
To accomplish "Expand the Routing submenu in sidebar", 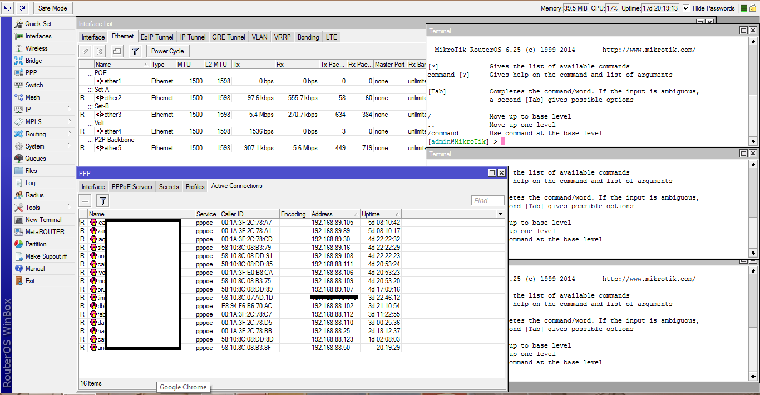I will pyautogui.click(x=69, y=134).
